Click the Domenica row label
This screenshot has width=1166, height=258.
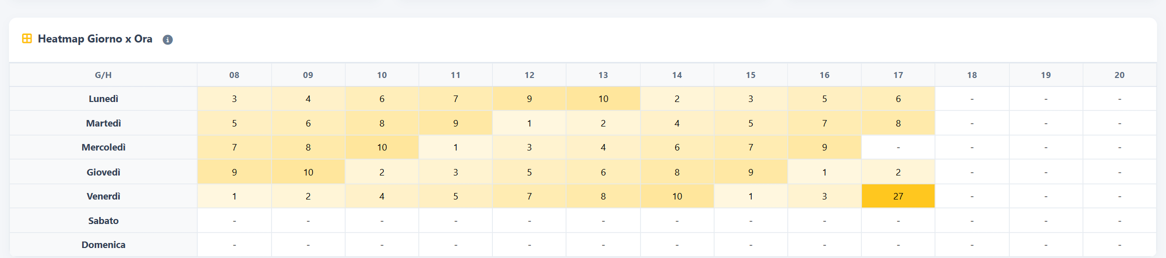click(x=104, y=244)
